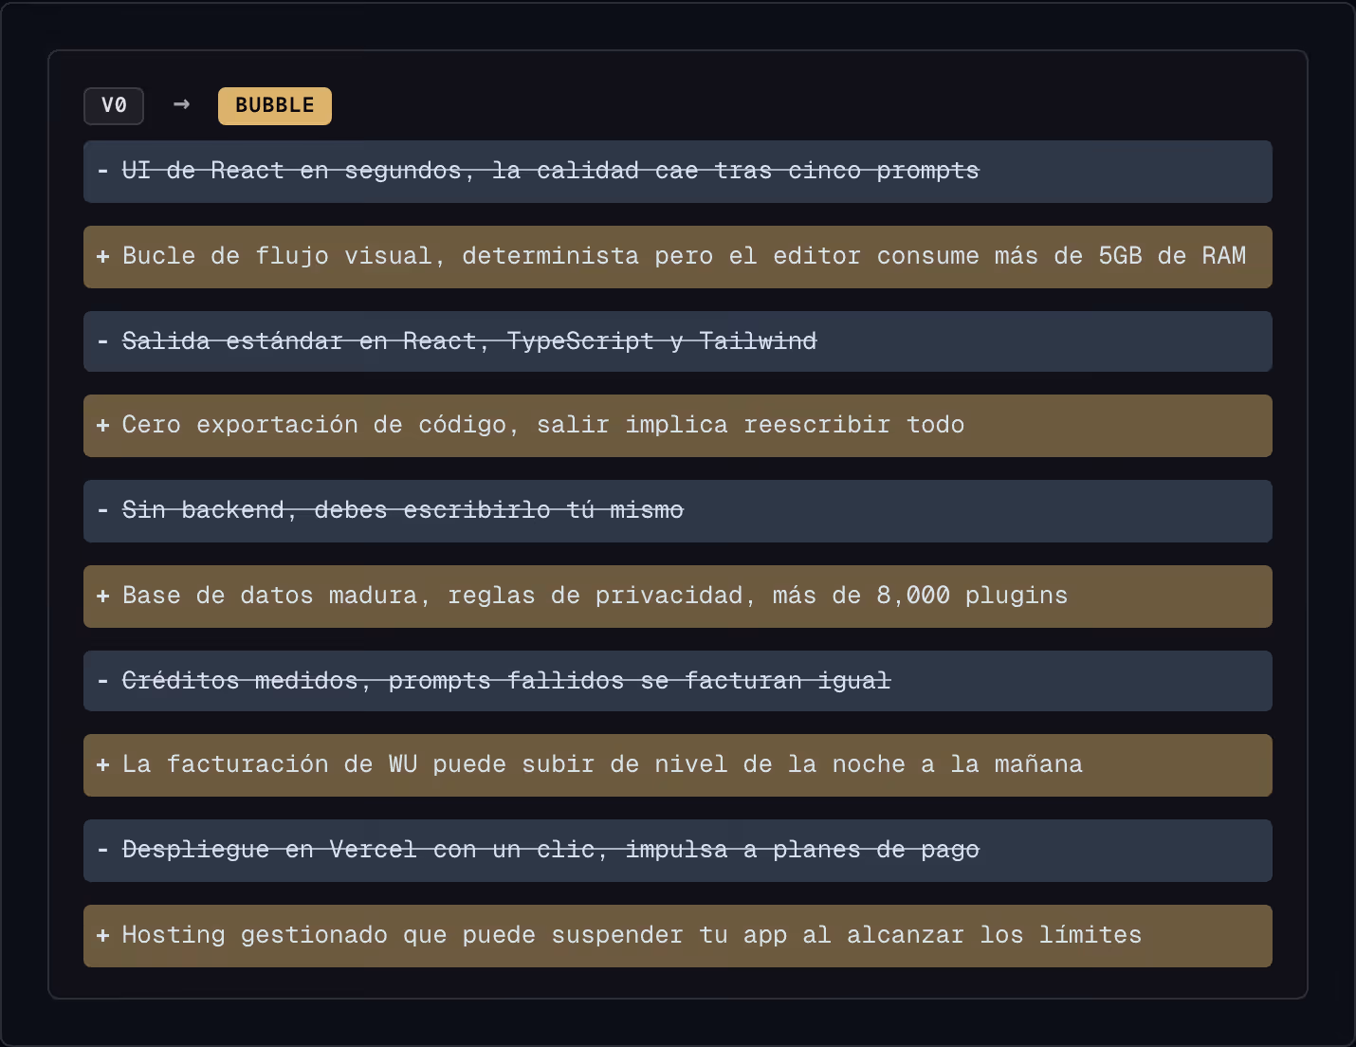Viewport: 1356px width, 1047px height.
Task: Select added line 'Base de datos madura'
Action: click(678, 597)
